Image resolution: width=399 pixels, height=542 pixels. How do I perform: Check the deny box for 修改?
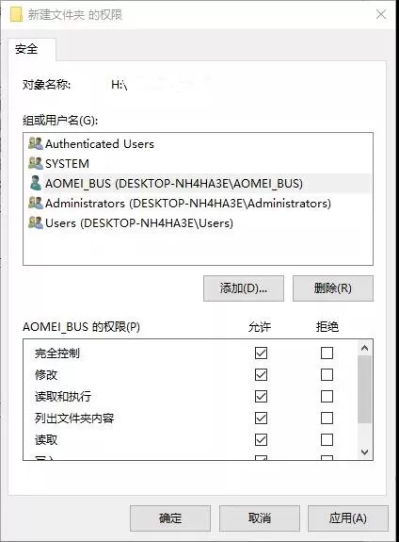point(327,375)
